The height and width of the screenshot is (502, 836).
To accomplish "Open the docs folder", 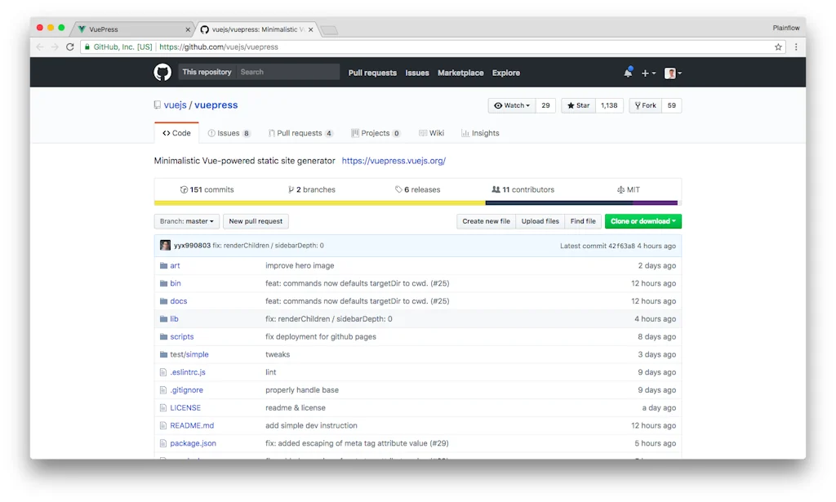I will tap(179, 301).
